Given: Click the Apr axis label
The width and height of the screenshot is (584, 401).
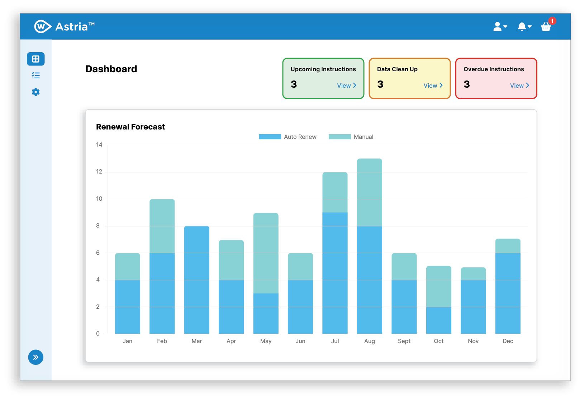Looking at the screenshot, I should click(x=231, y=341).
